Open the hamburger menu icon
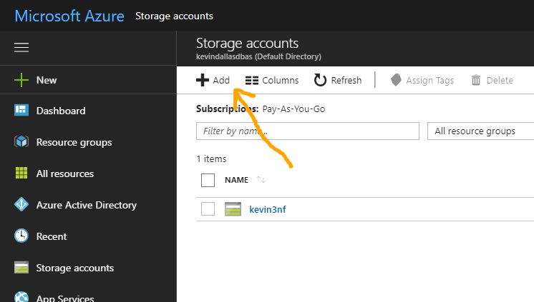The height and width of the screenshot is (302, 534). [21, 47]
